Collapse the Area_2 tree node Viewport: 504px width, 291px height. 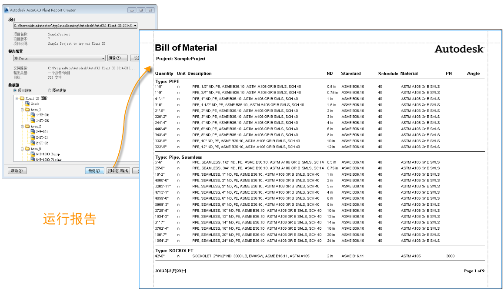pyautogui.click(x=22, y=127)
